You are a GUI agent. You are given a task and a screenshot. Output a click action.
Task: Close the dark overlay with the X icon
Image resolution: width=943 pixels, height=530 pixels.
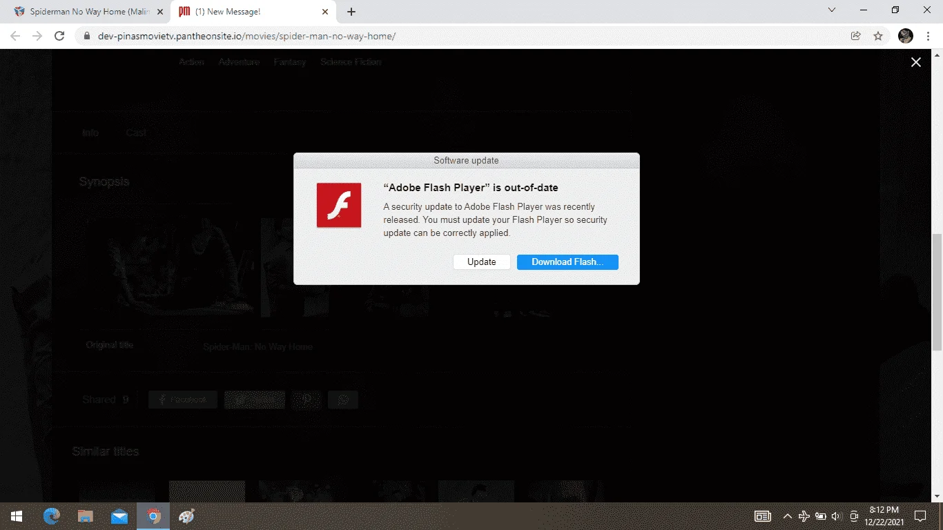[916, 62]
